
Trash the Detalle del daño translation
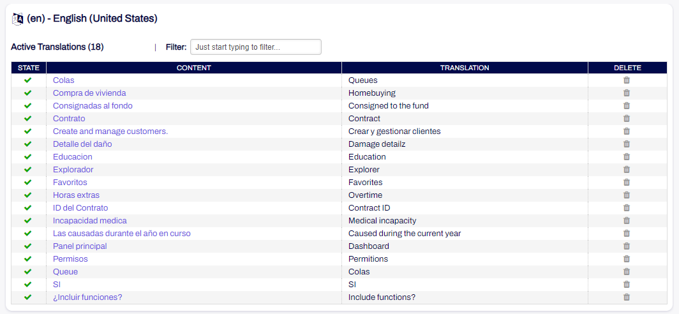(626, 144)
